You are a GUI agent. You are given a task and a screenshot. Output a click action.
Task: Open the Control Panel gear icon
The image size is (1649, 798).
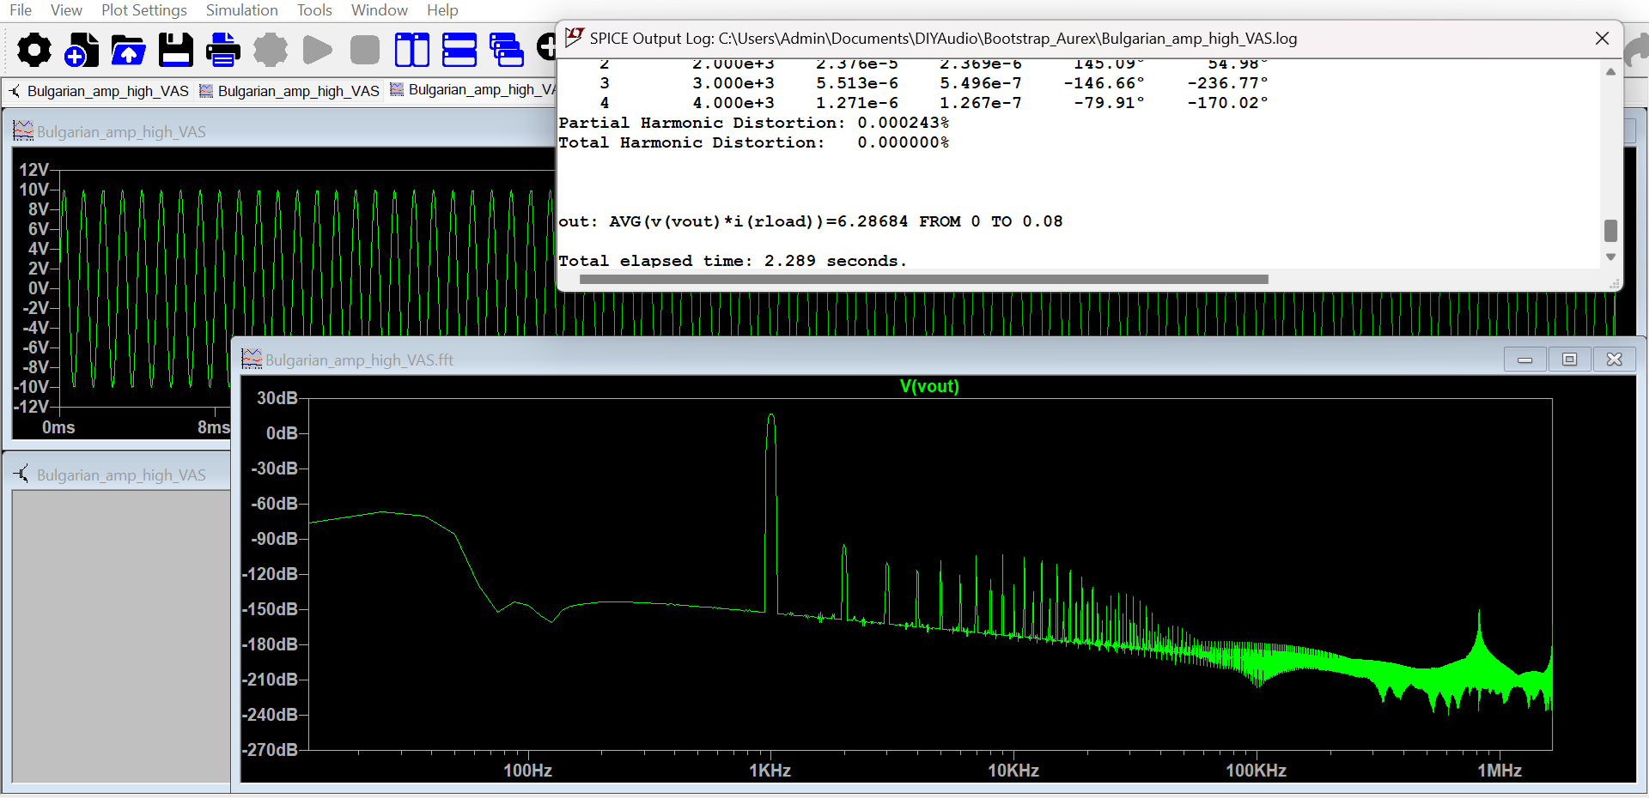coord(34,50)
